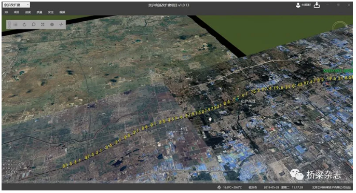This screenshot has width=356, height=193.
Task: Click the list icon in the floating toolbar
Action: click(x=16, y=24)
